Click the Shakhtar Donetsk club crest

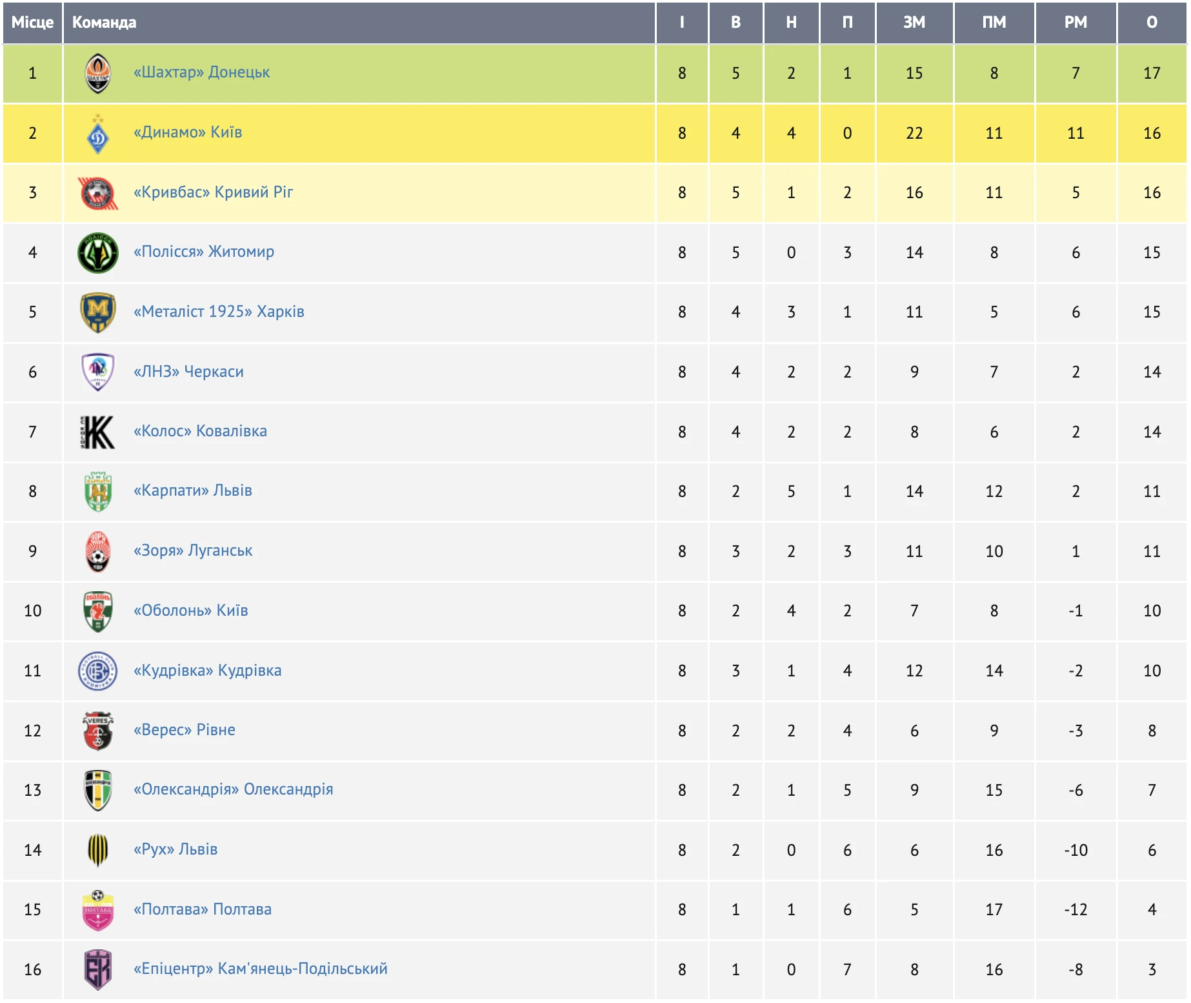pyautogui.click(x=98, y=73)
